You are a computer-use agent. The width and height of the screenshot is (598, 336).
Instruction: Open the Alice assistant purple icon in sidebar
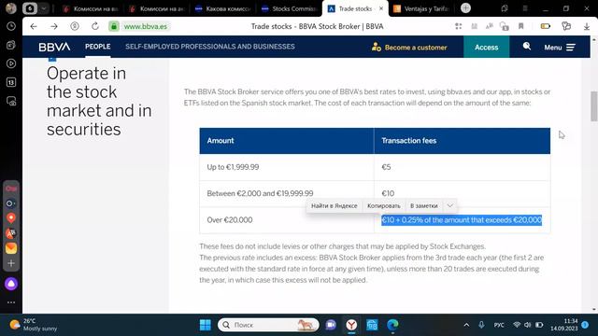click(x=11, y=284)
